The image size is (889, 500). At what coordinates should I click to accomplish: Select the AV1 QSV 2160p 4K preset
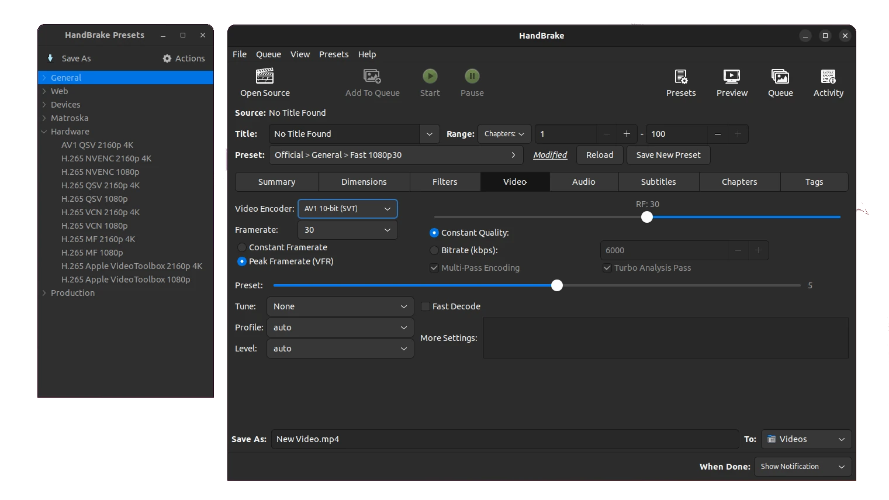tap(98, 145)
